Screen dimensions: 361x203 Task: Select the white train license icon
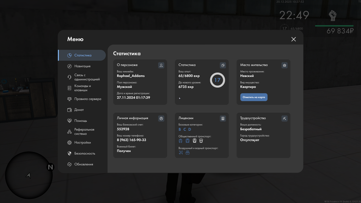click(x=195, y=141)
